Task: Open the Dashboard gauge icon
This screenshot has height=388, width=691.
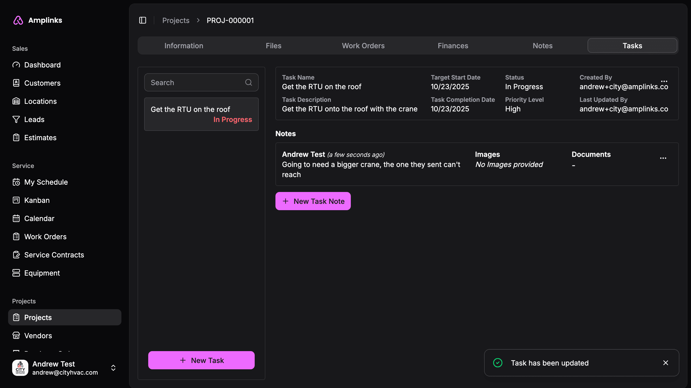Action: [16, 65]
